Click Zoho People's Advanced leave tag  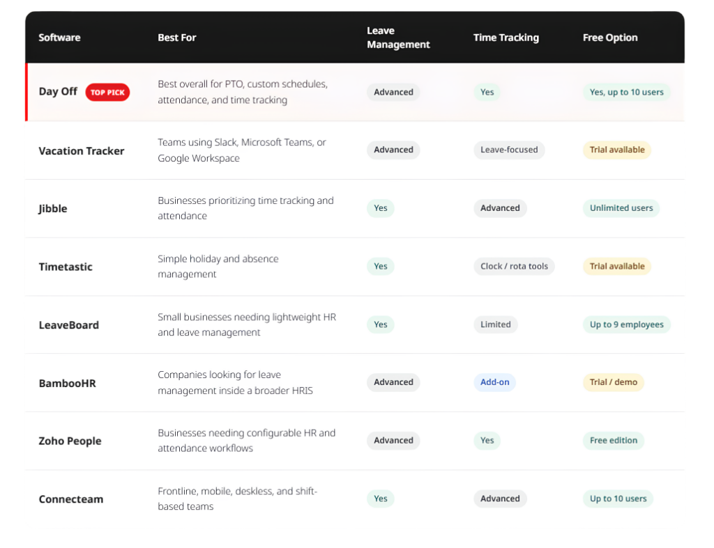tap(393, 440)
